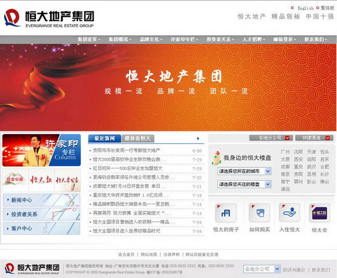Select city 西安
The width and height of the screenshot is (337, 278).
click(x=298, y=159)
